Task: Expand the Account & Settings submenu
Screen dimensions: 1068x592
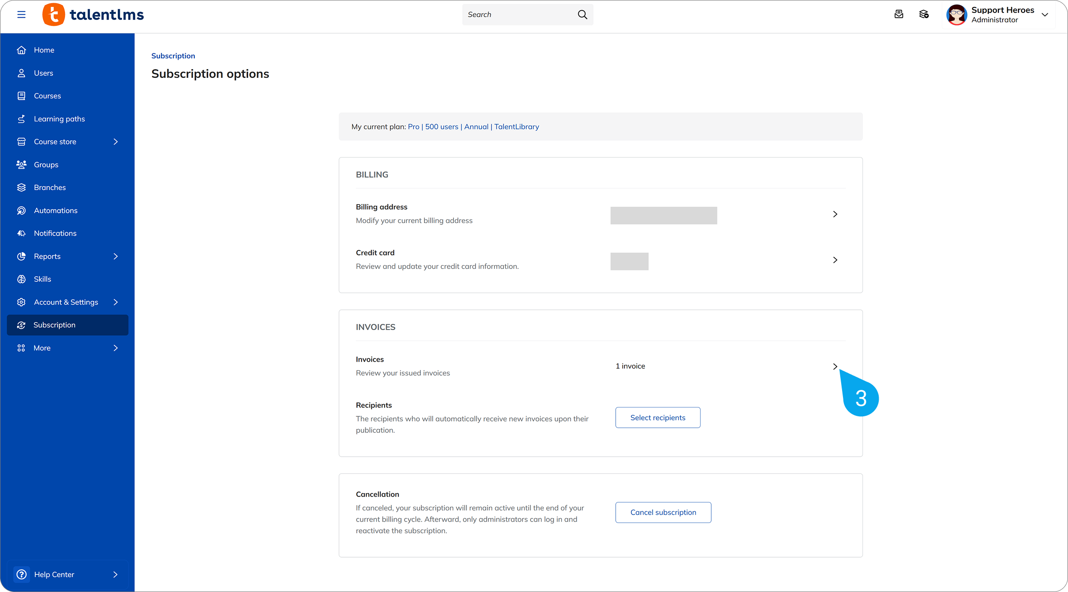Action: coord(116,302)
